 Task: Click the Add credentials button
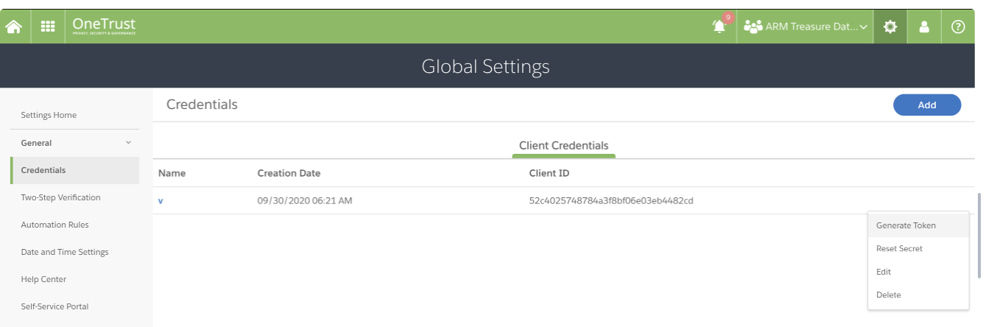coord(926,105)
